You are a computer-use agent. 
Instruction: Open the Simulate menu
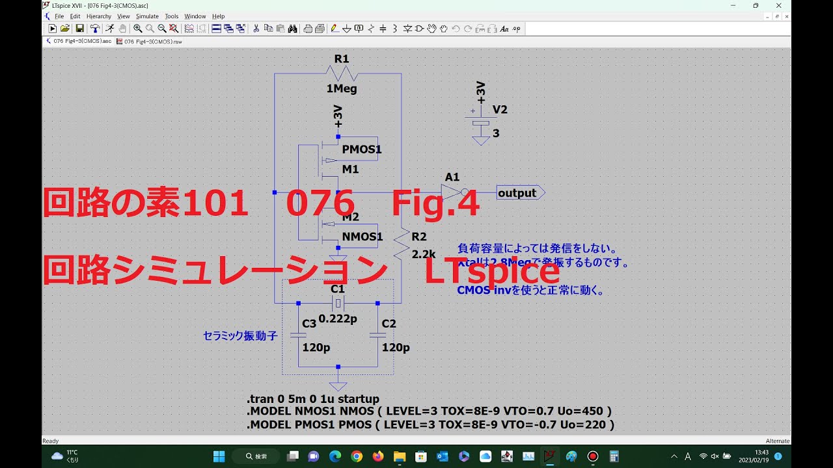[147, 16]
